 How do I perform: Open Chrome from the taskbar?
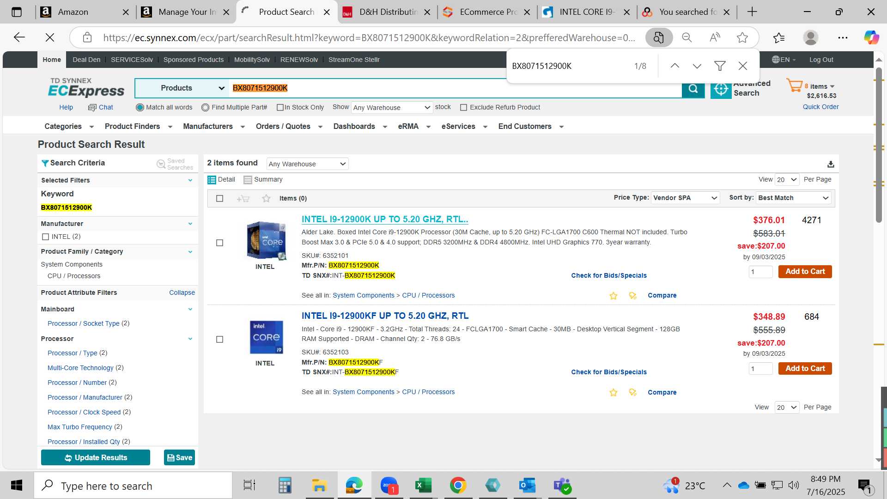(x=458, y=486)
